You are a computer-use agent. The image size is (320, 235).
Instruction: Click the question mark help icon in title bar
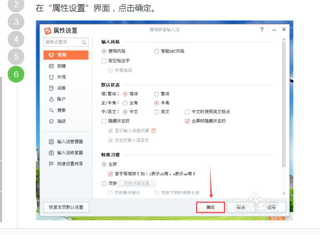[262, 30]
